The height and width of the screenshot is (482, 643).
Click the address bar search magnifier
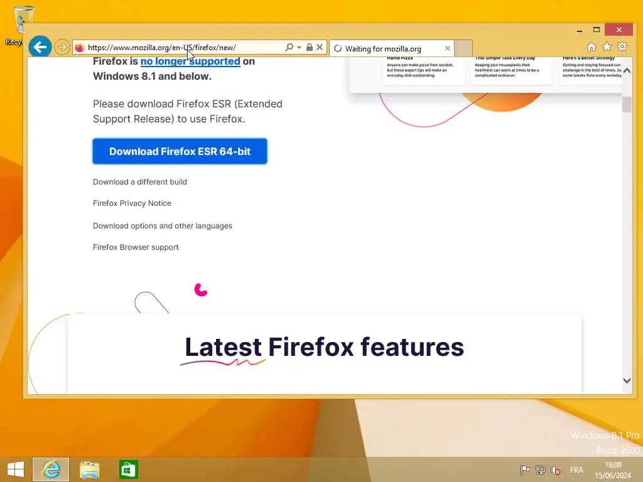pos(289,48)
